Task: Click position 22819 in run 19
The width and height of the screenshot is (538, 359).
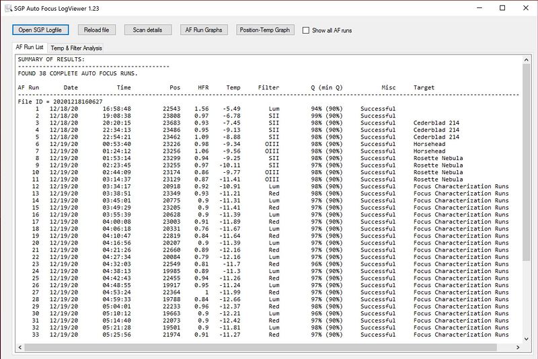Action: click(x=171, y=236)
